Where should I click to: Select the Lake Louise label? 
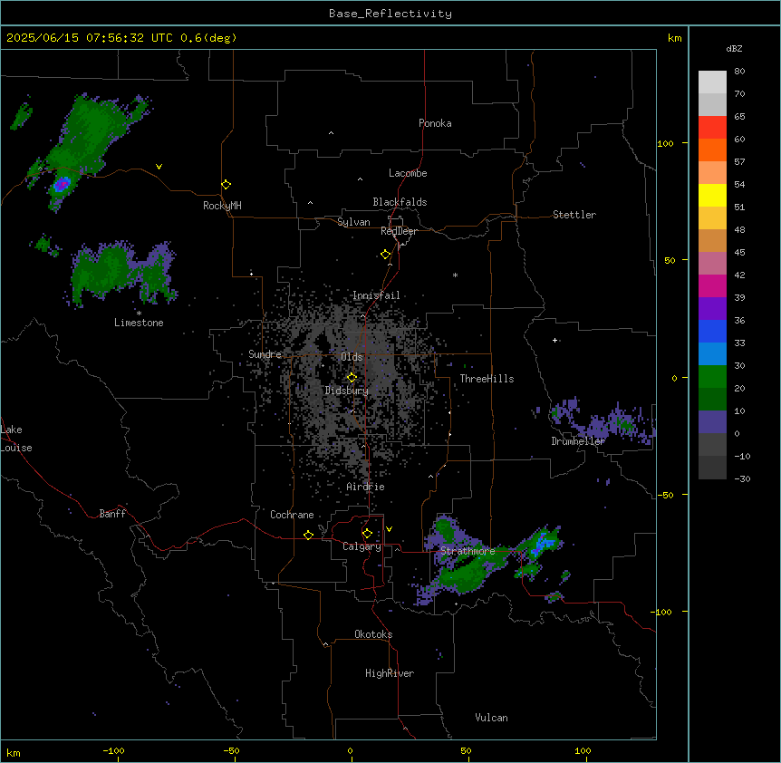pyautogui.click(x=16, y=439)
